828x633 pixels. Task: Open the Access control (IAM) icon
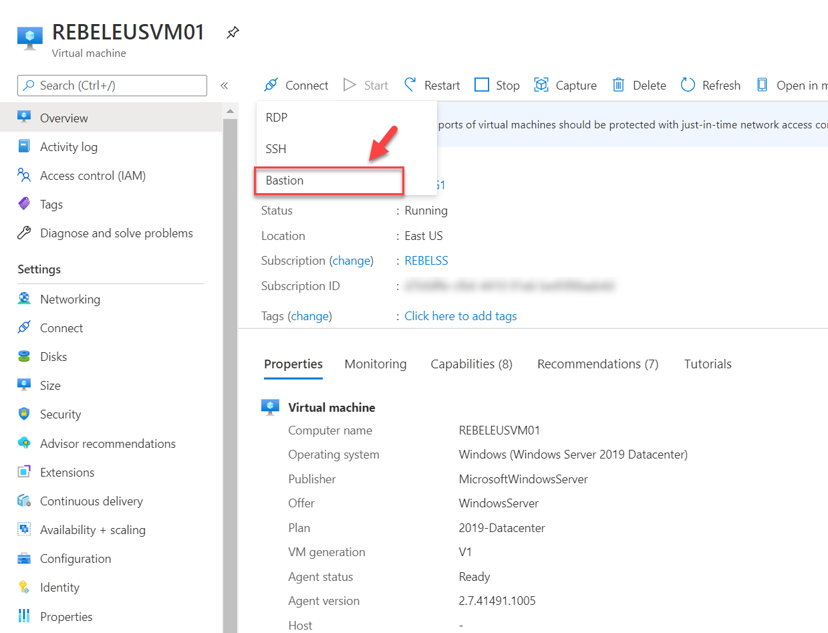(x=24, y=175)
